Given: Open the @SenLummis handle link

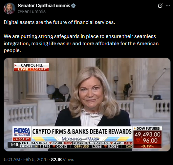Looking at the screenshot, I should tap(32, 11).
